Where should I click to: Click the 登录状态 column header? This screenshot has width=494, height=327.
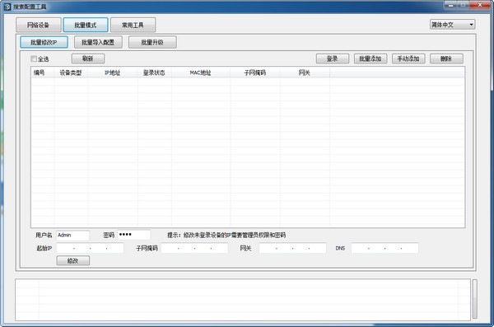click(x=155, y=72)
